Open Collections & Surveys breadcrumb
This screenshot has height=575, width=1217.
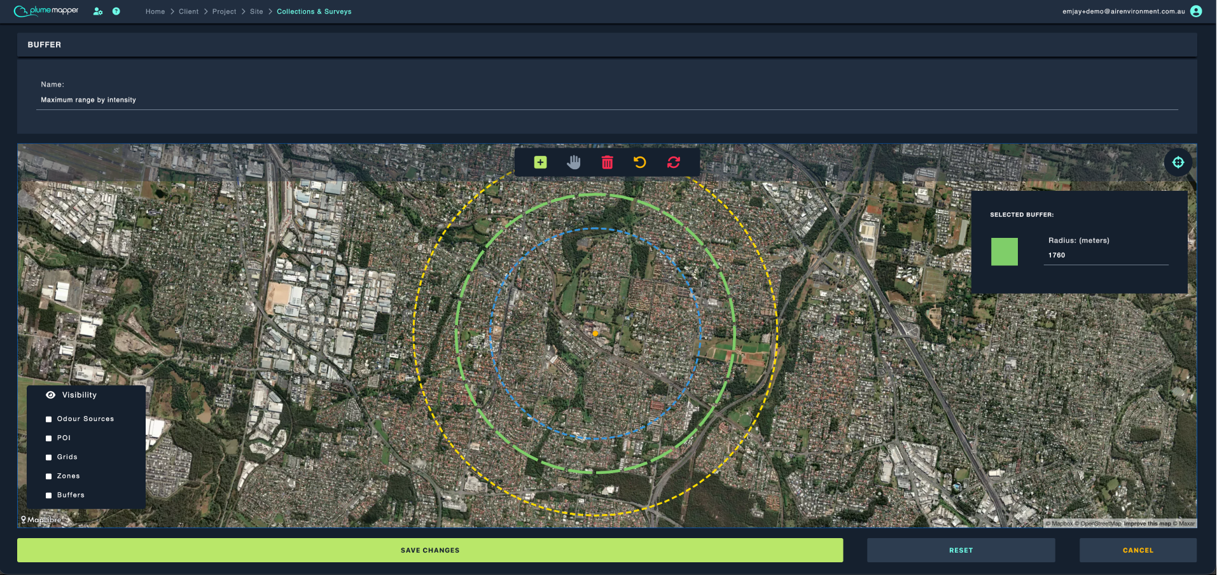point(314,11)
